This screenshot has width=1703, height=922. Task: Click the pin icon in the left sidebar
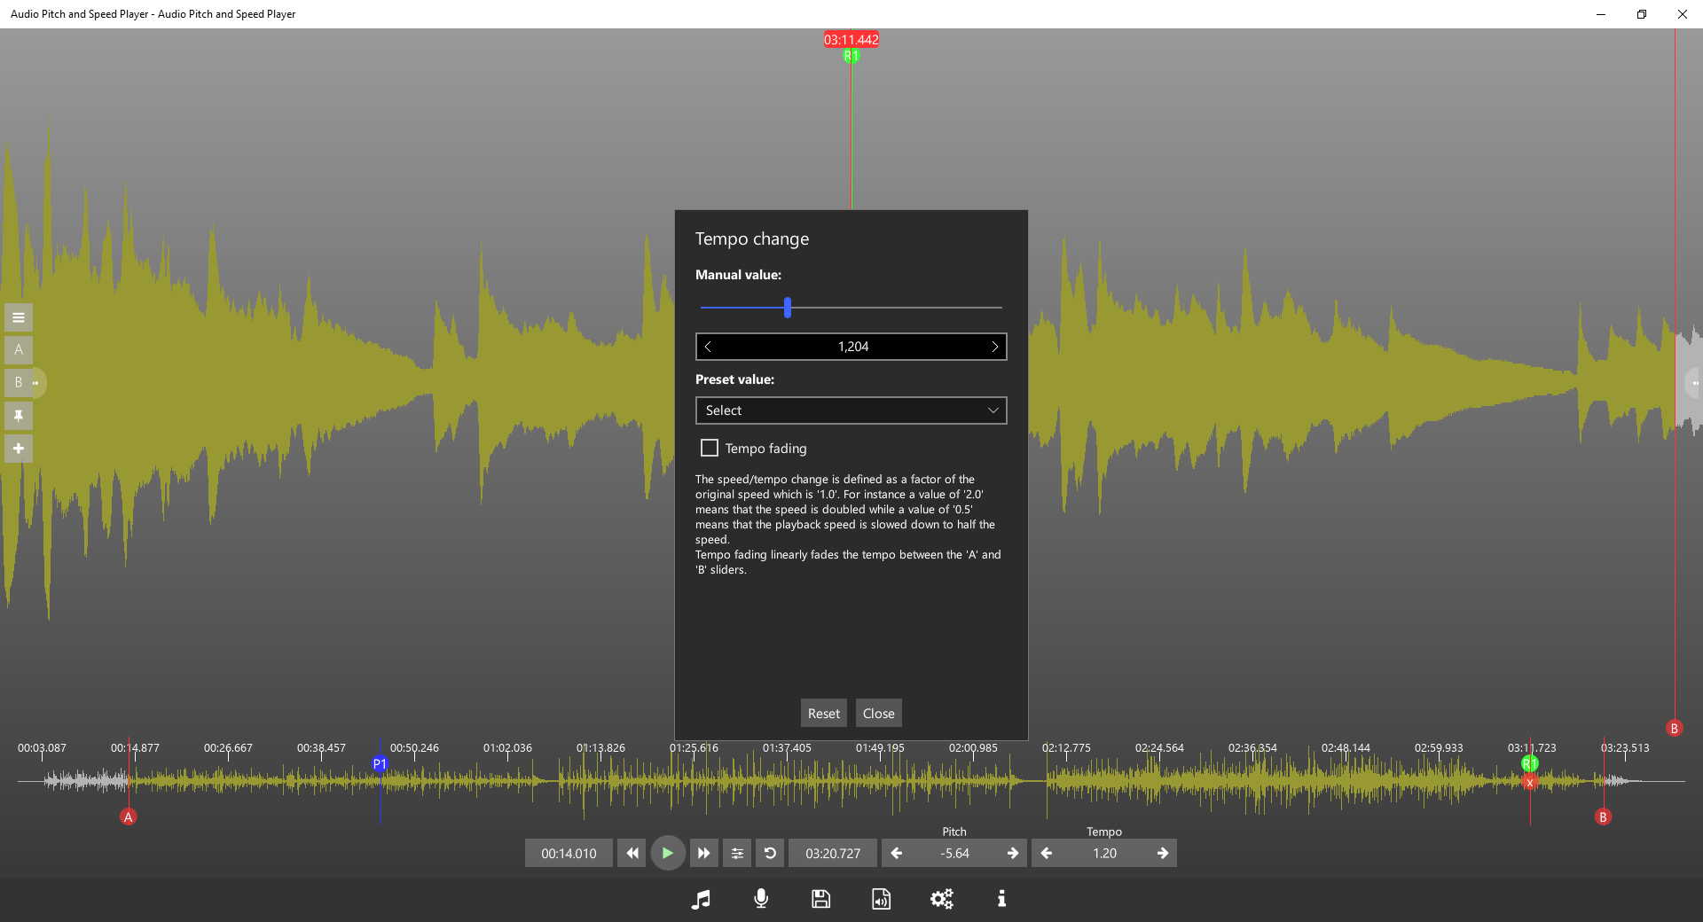coord(18,416)
